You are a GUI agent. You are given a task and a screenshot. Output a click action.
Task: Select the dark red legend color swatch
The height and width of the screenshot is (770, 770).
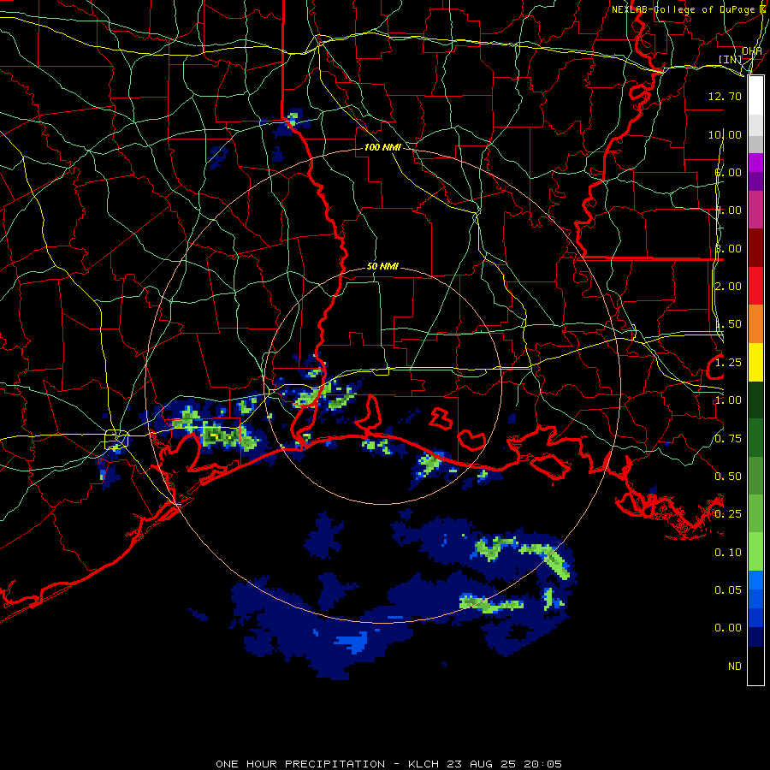point(755,248)
